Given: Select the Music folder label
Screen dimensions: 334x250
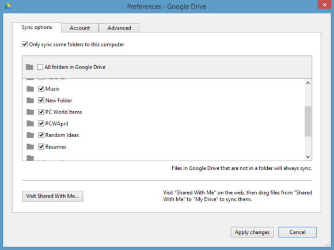Looking at the screenshot, I should pos(52,89).
